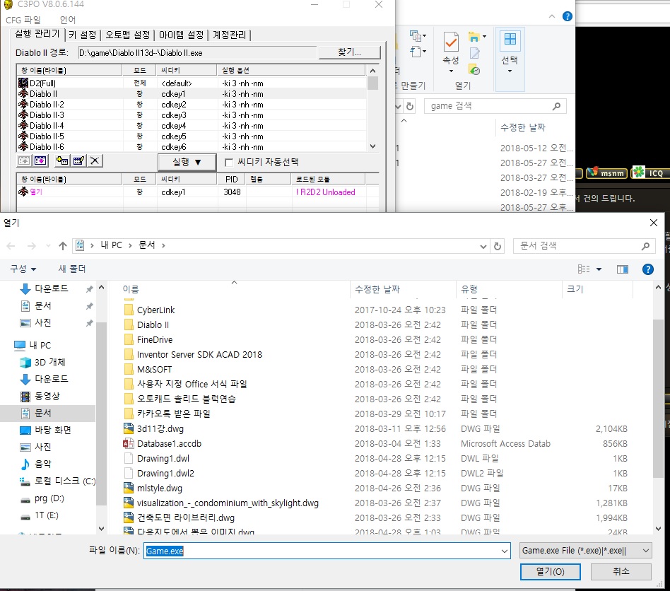Viewport: 670px width, 591px height.
Task: Click the 취소 button in Open dialog
Action: (x=621, y=572)
